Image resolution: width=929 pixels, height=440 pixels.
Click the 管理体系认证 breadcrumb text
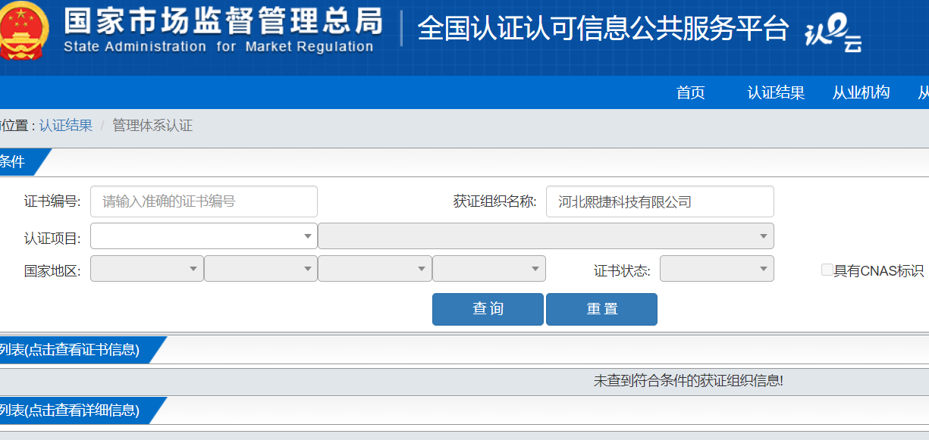(x=152, y=126)
